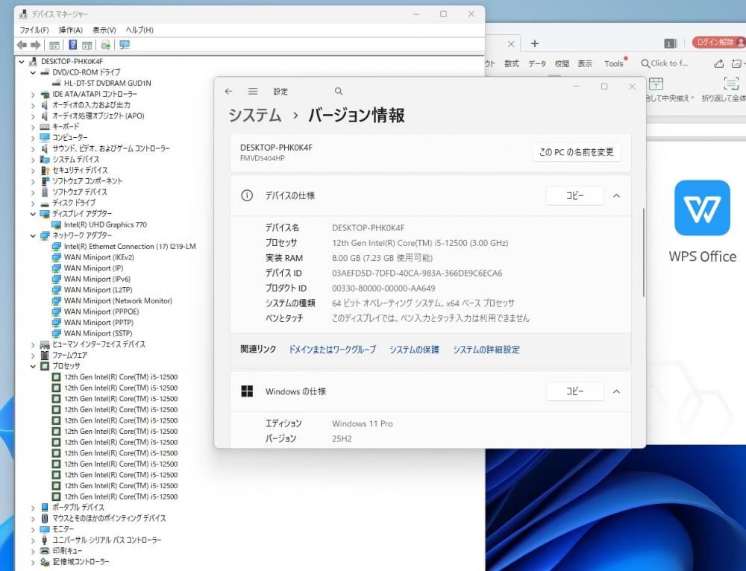Viewport: 746px width, 571px height.
Task: Expand the ディスク ドライブ category
Action: [x=33, y=203]
